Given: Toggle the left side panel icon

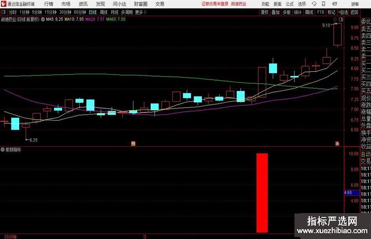Looking at the screenshot, I should pos(4,12).
